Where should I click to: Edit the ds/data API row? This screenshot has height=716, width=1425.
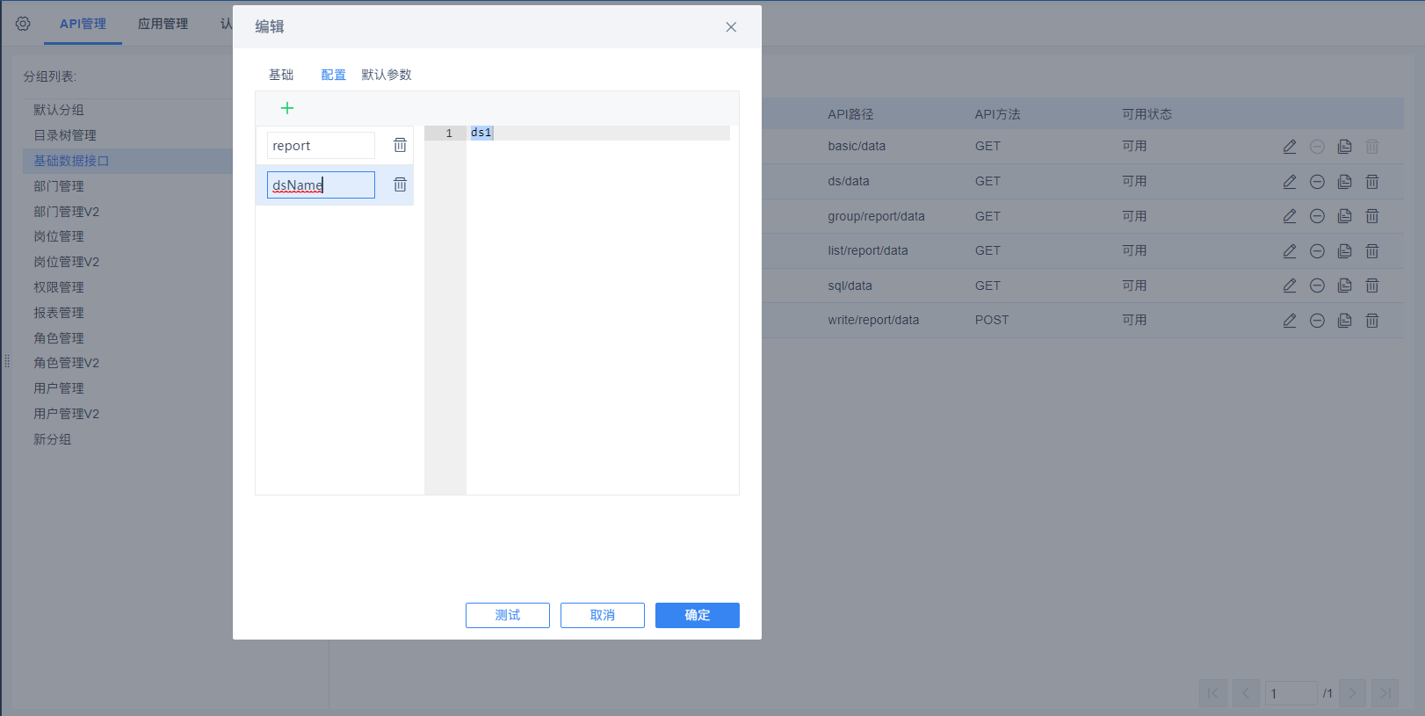point(1290,182)
